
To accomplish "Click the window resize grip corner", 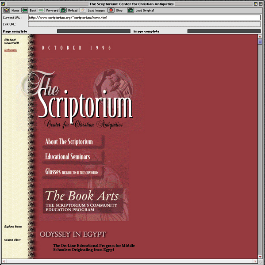I will pos(260,261).
